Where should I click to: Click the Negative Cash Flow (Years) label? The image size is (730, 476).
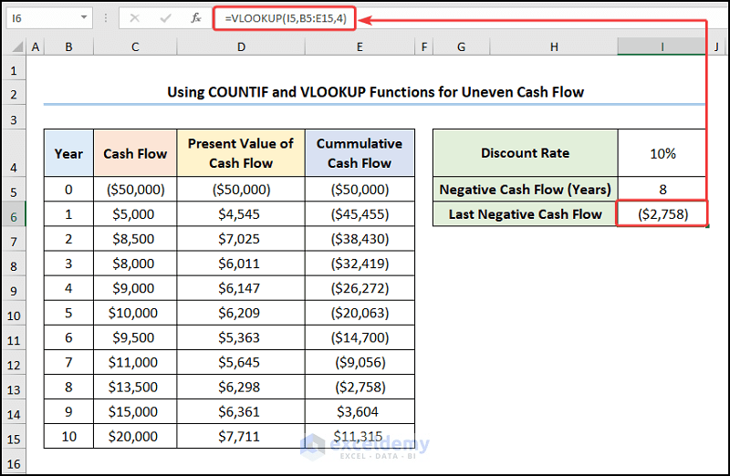click(x=526, y=190)
